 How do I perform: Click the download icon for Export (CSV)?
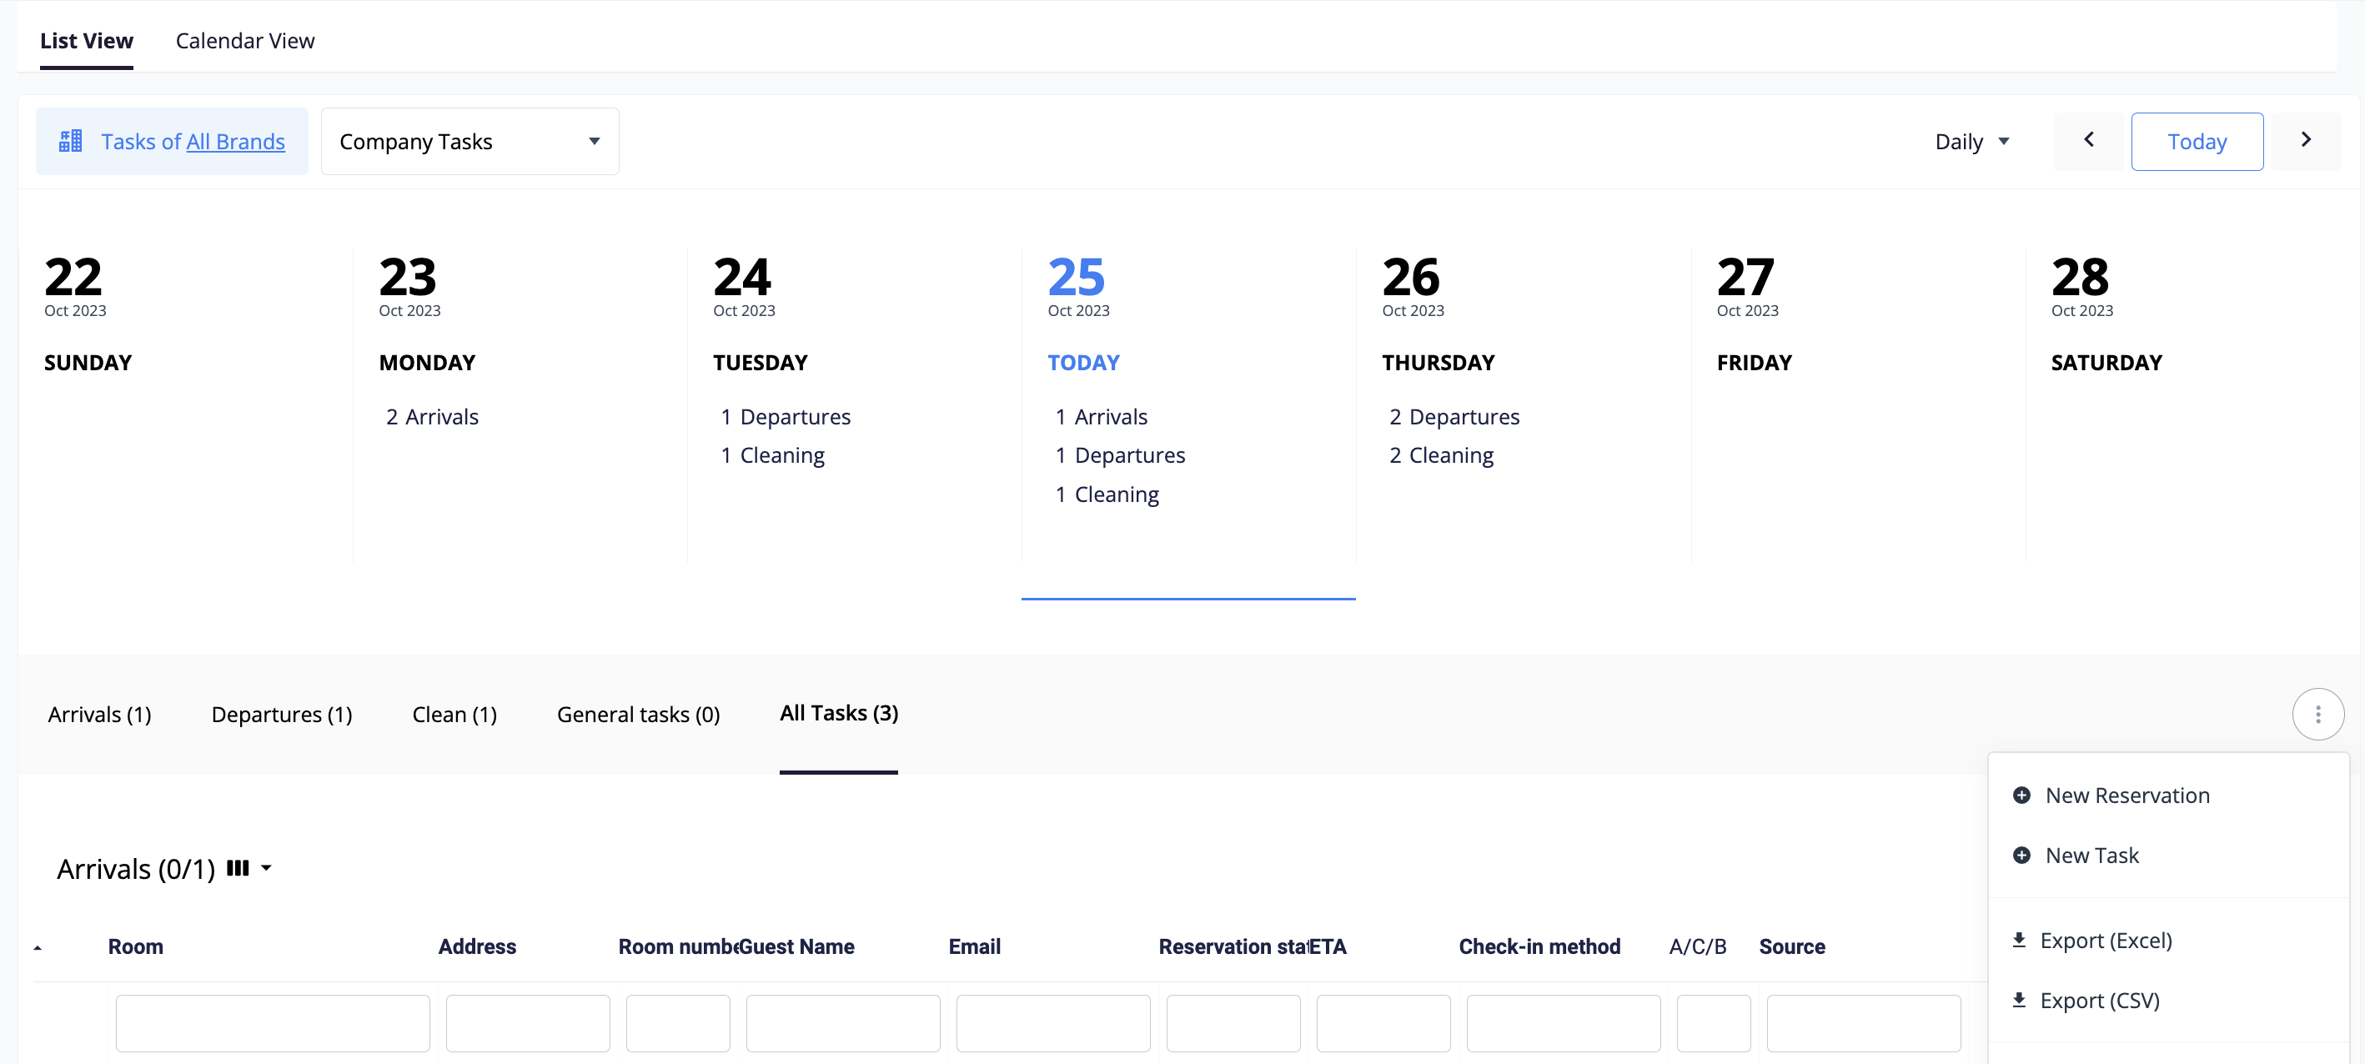coord(2019,1000)
